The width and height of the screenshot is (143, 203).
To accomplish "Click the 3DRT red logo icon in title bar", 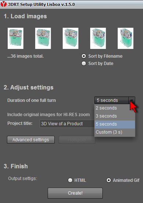I will (4, 4).
